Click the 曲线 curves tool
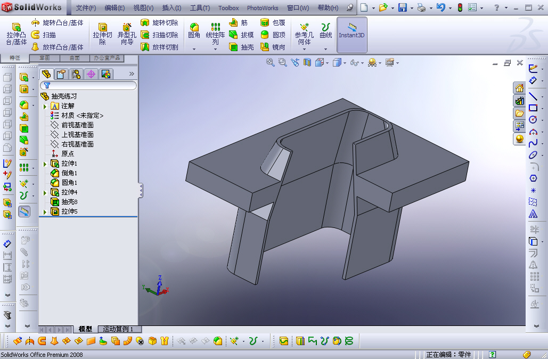The width and height of the screenshot is (548, 359). coord(326,31)
